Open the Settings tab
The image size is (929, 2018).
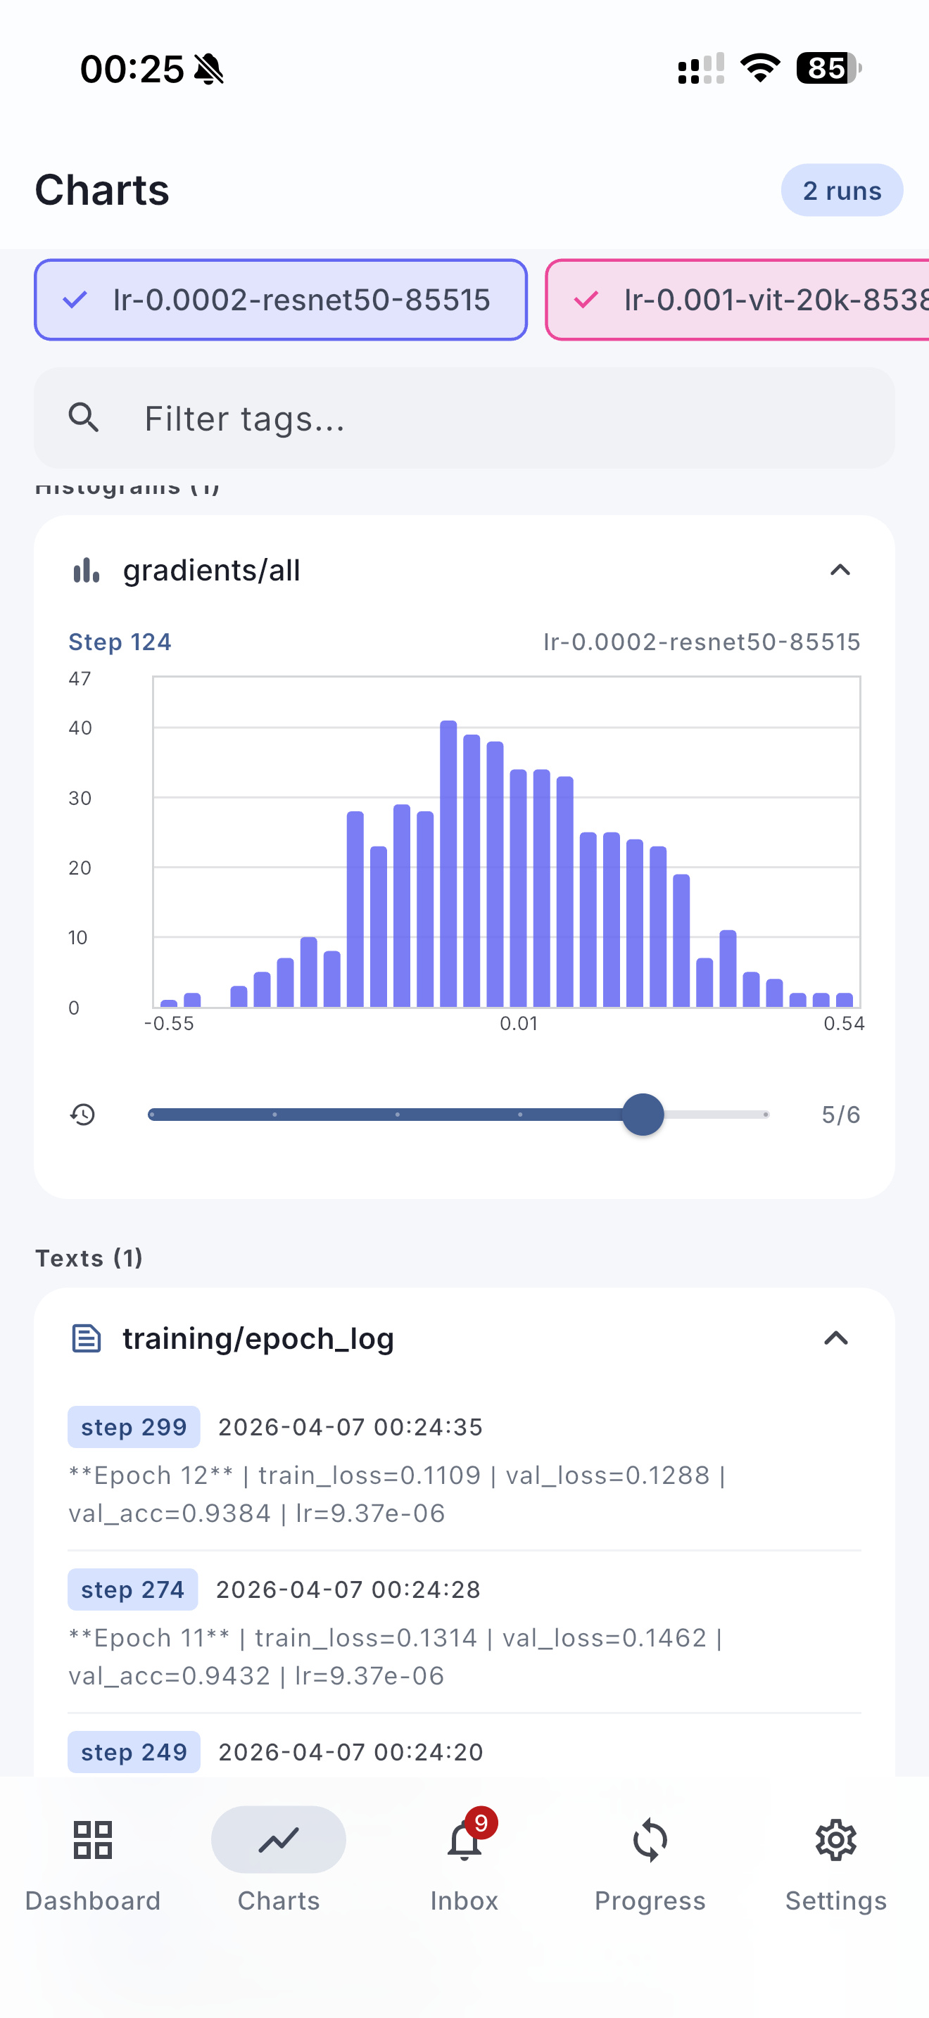click(x=836, y=1865)
